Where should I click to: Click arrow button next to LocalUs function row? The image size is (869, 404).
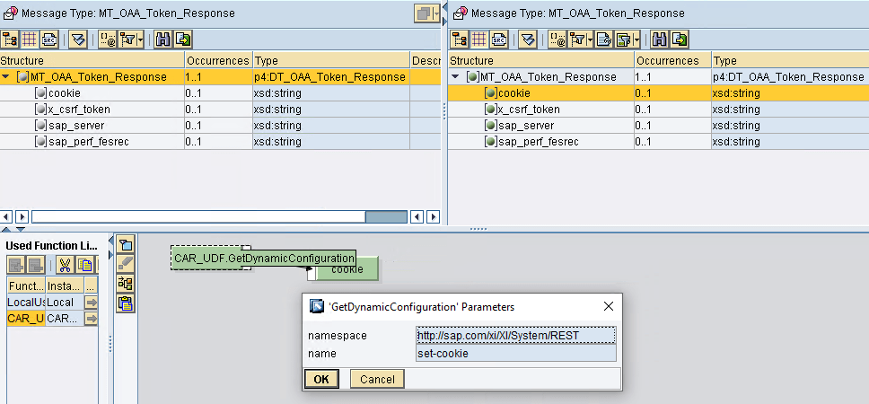[x=91, y=303]
